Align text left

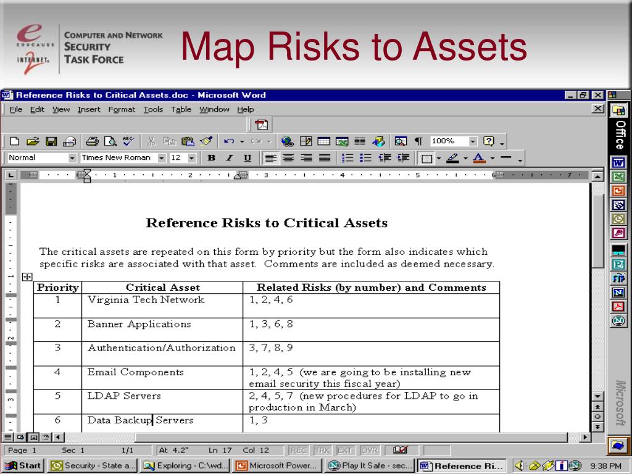(x=270, y=158)
